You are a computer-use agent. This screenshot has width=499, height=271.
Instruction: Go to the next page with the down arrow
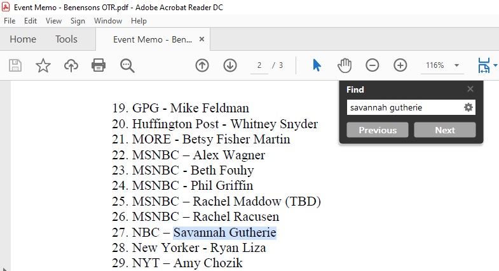pyautogui.click(x=230, y=65)
